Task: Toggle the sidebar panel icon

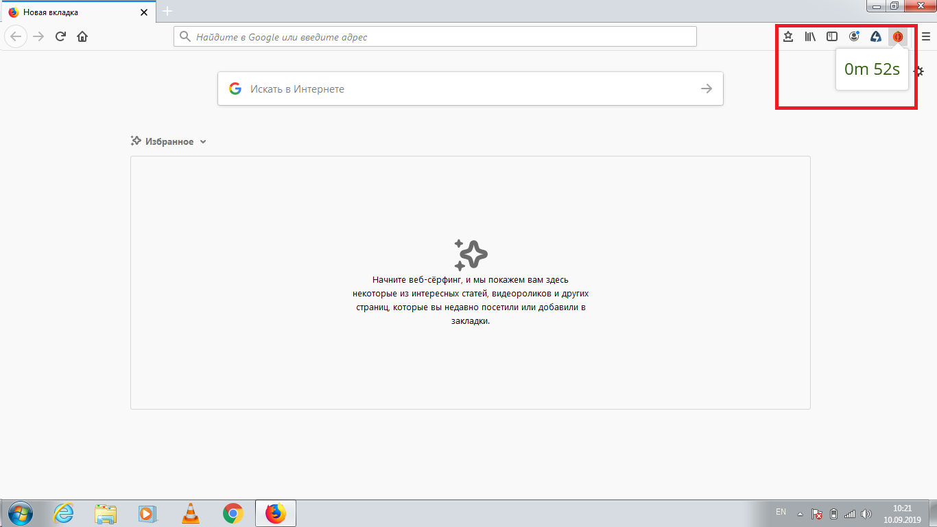Action: (x=832, y=36)
